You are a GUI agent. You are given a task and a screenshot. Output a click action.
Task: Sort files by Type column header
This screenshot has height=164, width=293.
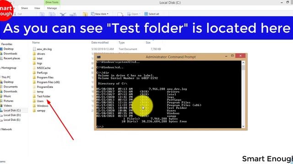[121, 42]
